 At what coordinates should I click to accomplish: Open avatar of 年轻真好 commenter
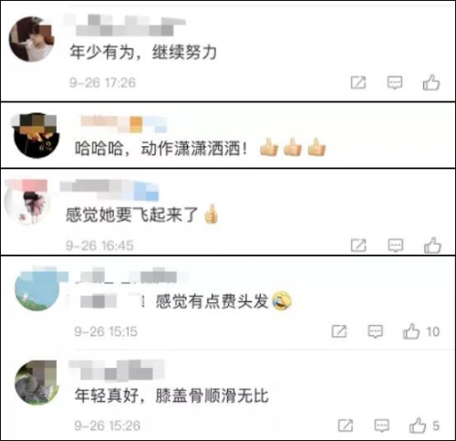(36, 383)
